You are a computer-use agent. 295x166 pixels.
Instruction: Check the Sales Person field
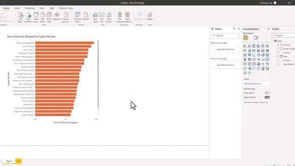(278, 64)
